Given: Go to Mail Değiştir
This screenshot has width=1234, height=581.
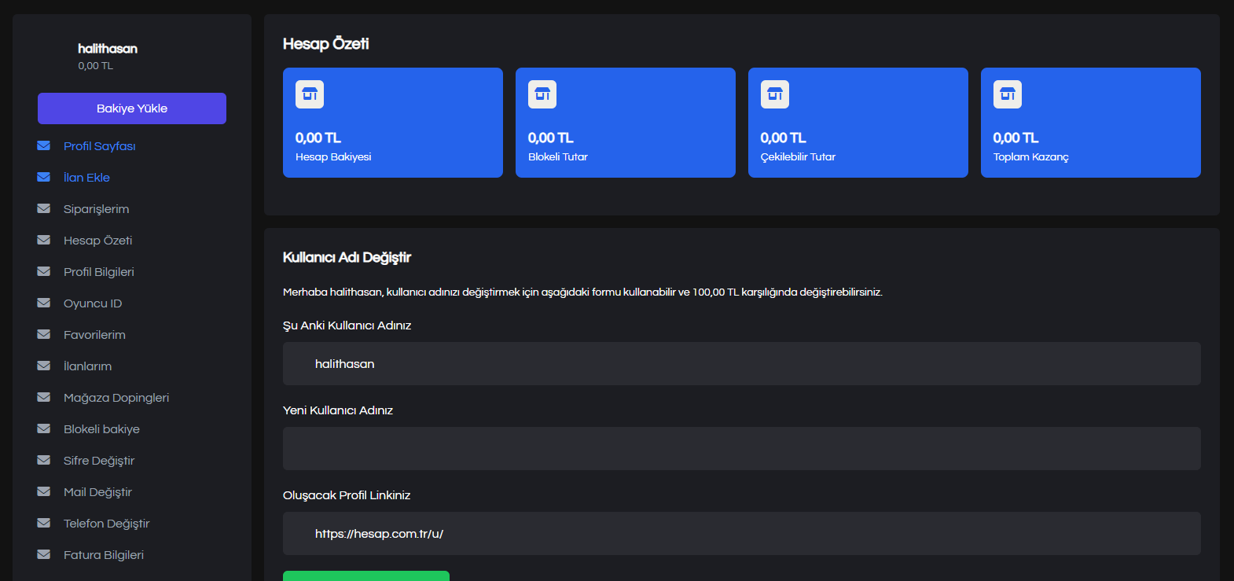Looking at the screenshot, I should pos(97,492).
